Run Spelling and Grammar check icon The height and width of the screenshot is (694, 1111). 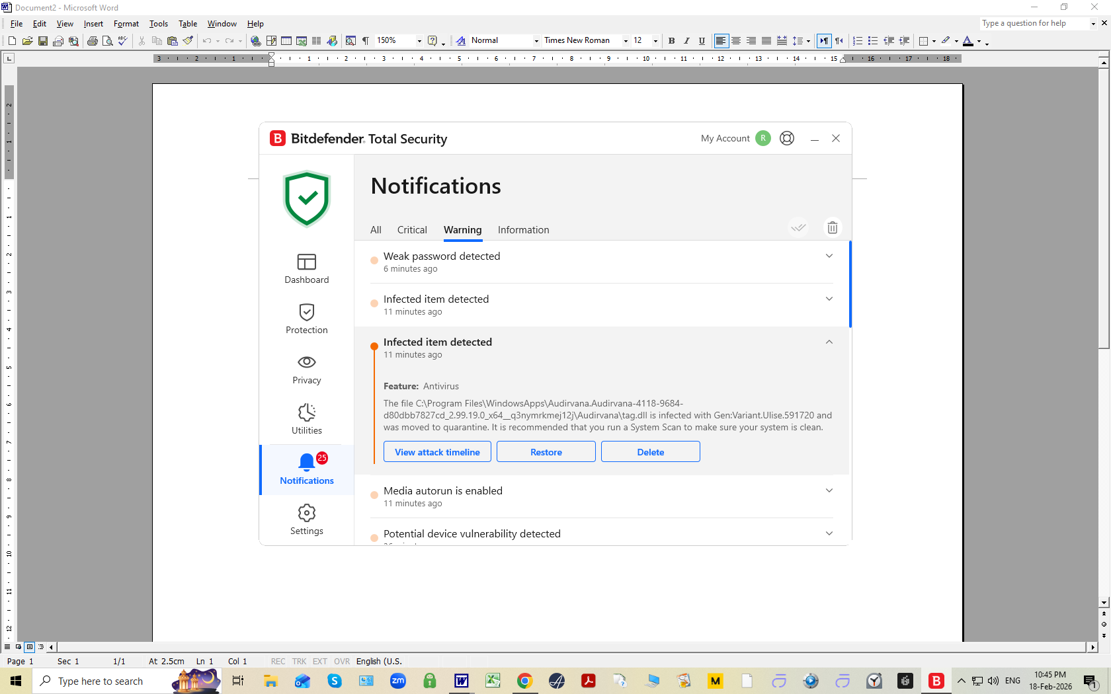tap(122, 41)
